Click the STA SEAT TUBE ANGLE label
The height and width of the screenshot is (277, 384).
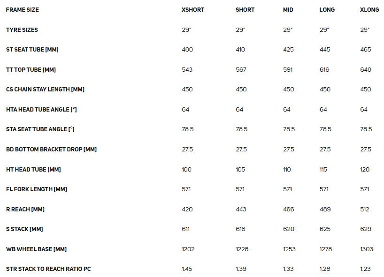[40, 129]
